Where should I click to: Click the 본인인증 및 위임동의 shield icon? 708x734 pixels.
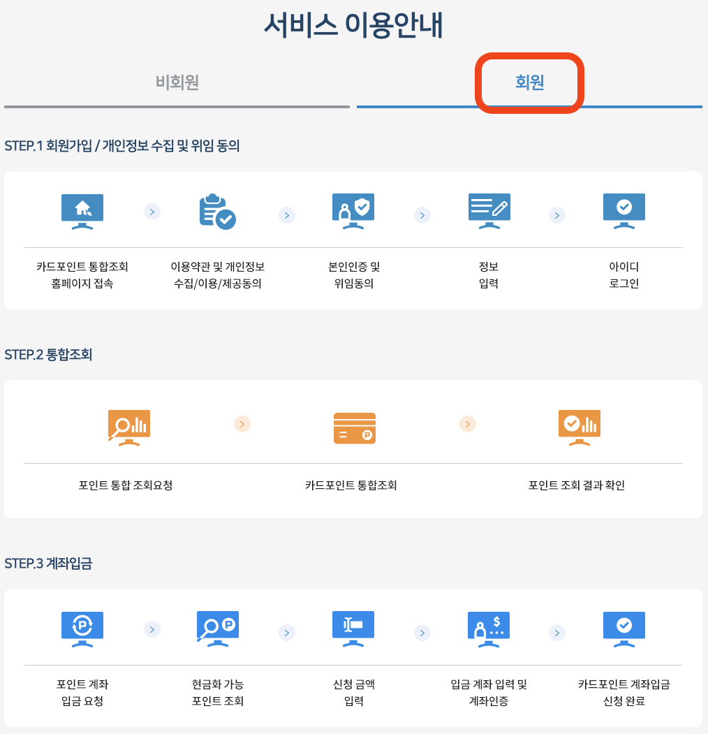click(x=353, y=211)
